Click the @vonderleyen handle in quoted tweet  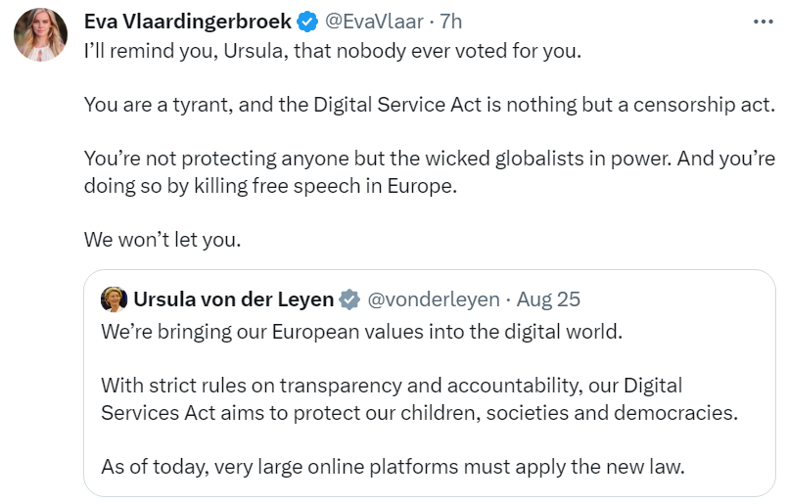point(434,299)
